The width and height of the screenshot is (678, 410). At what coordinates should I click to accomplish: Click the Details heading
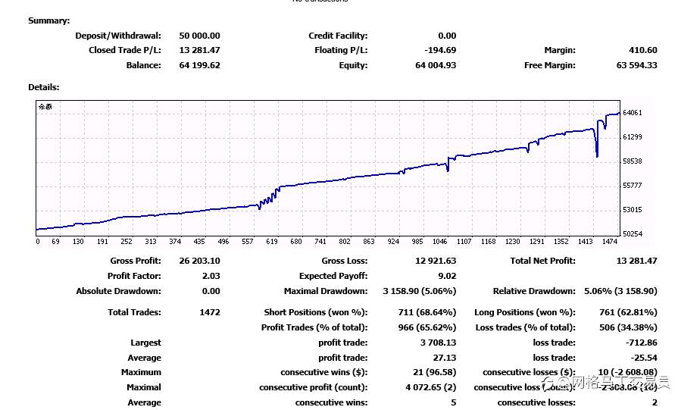pyautogui.click(x=44, y=87)
